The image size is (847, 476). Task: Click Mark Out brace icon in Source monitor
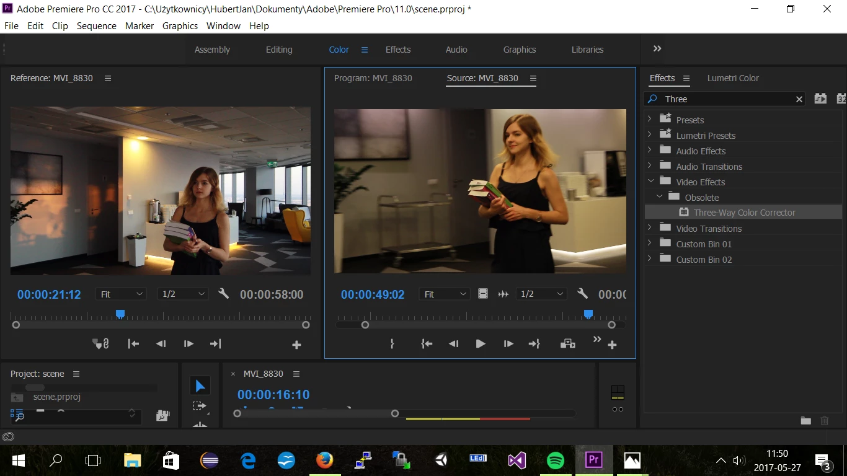pyautogui.click(x=392, y=343)
